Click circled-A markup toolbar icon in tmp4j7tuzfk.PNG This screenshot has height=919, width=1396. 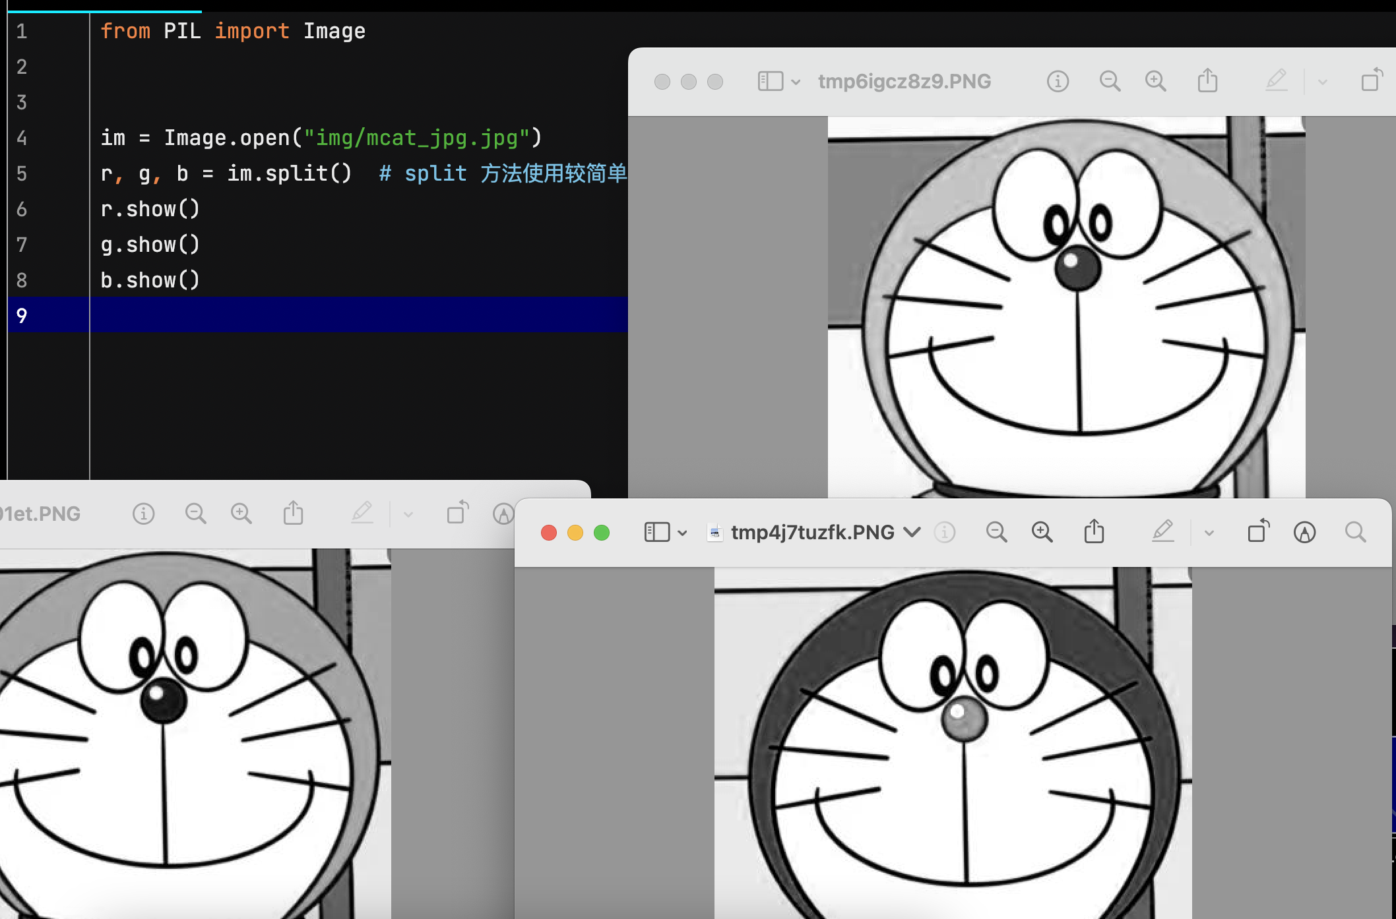pyautogui.click(x=1304, y=532)
